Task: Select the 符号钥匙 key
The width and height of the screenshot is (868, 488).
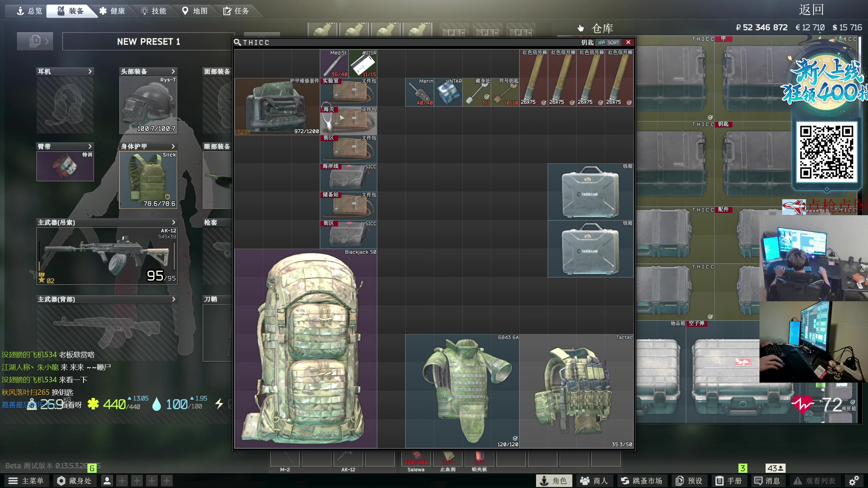Action: pos(505,92)
